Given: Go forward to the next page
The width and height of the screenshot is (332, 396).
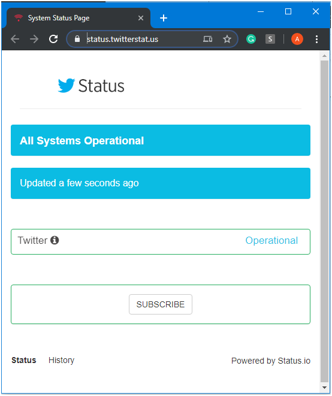Looking at the screenshot, I should tap(34, 39).
